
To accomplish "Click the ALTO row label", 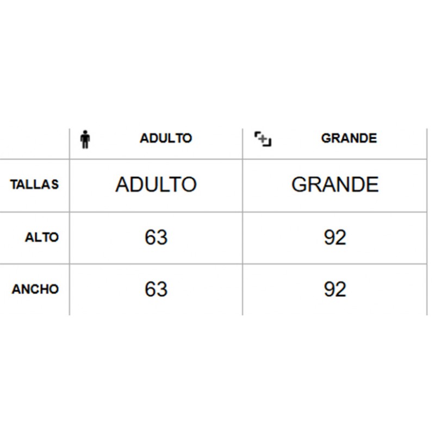I will pos(42,237).
